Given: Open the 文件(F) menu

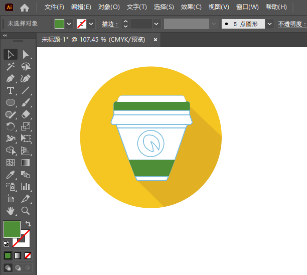Looking at the screenshot, I should tap(54, 7).
